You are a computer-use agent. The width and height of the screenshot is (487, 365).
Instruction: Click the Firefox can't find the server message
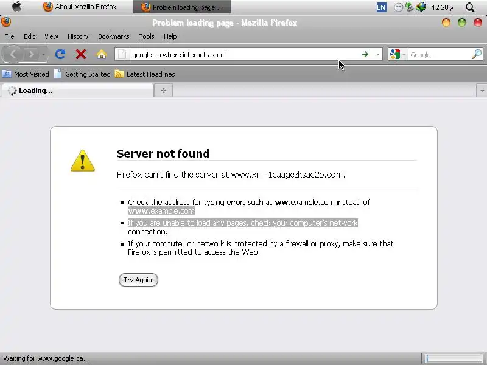point(231,175)
